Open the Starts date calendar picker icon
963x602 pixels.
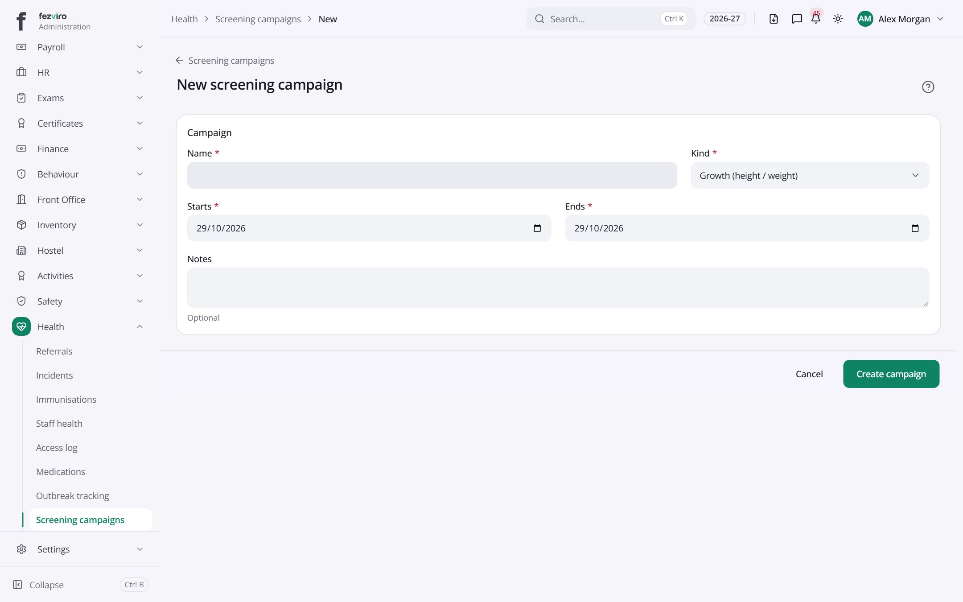[x=537, y=228]
